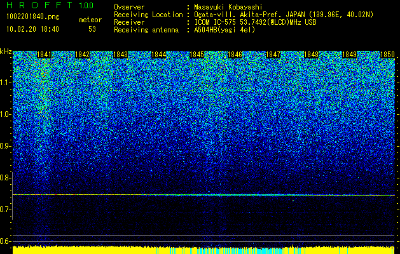The height and width of the screenshot is (254, 400).
Task: Click the 1849 time marker
Action: click(350, 55)
